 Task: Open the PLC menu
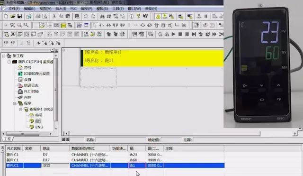73,9
